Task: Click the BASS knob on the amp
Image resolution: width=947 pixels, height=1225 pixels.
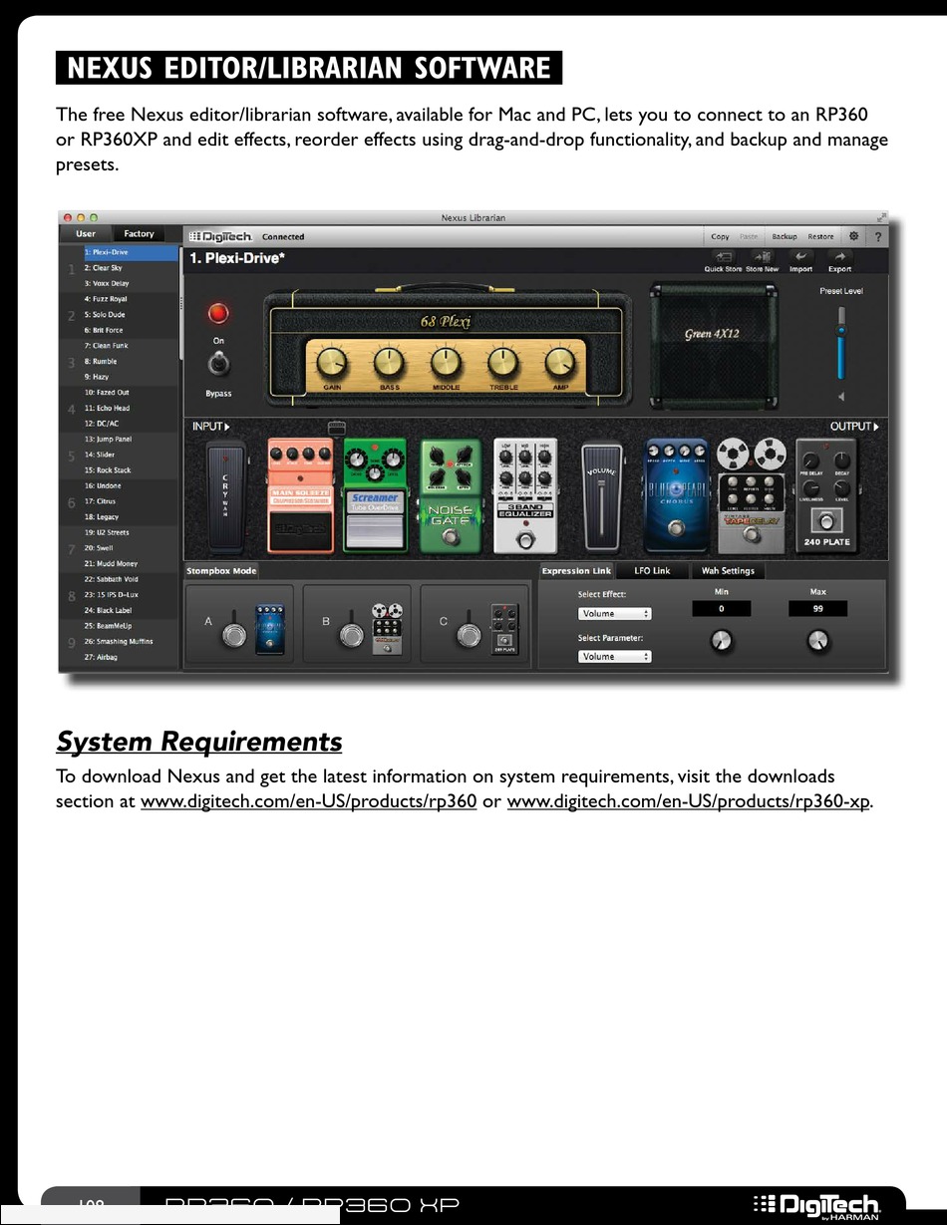Action: coord(390,362)
